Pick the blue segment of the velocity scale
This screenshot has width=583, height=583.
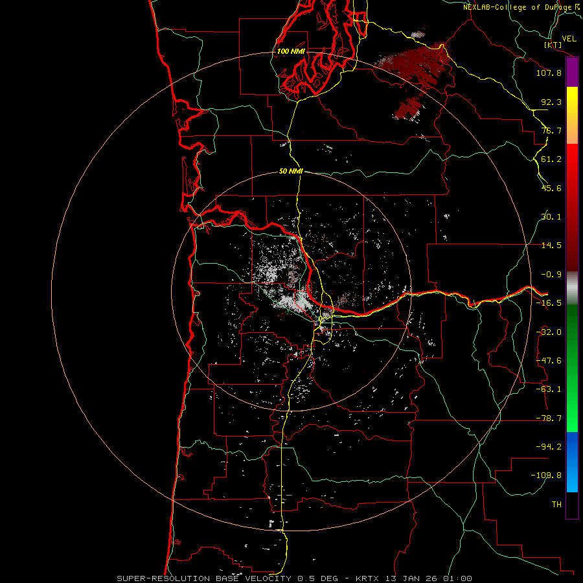click(572, 462)
